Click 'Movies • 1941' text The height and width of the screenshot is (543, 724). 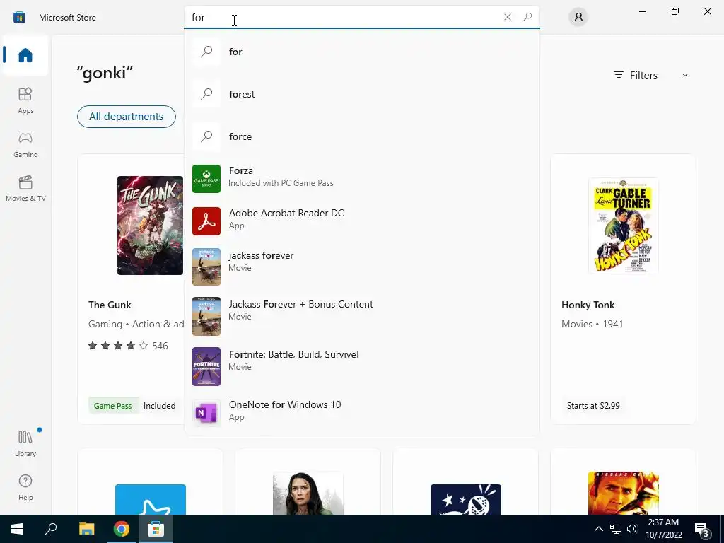click(x=592, y=324)
